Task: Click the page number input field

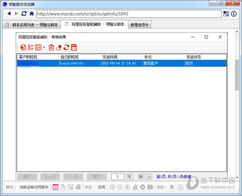Action: 118,177
